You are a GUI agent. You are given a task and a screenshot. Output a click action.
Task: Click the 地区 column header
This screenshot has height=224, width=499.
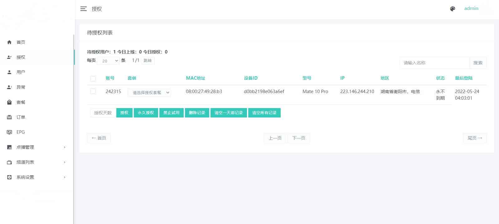tap(385, 78)
